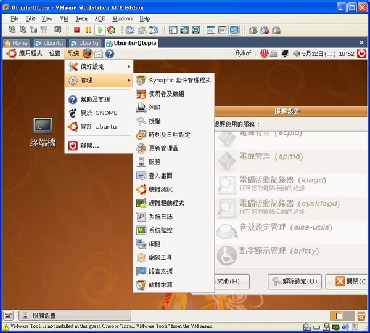Click the 解除鎖定(U) button

(x=295, y=281)
